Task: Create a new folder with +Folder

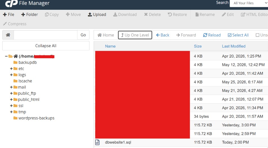Action: pos(30,15)
